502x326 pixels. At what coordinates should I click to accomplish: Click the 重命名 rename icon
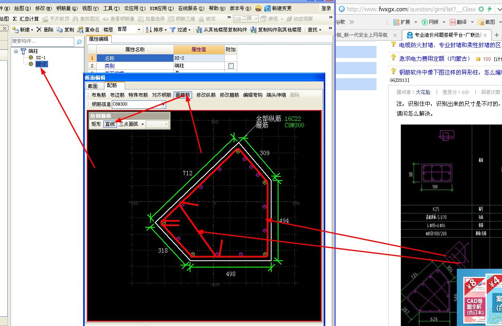pos(80,30)
